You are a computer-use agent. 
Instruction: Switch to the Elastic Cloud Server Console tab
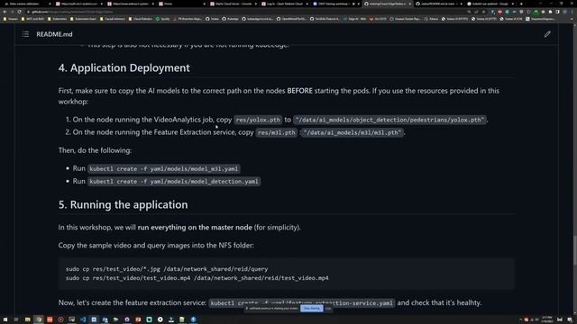(234, 4)
